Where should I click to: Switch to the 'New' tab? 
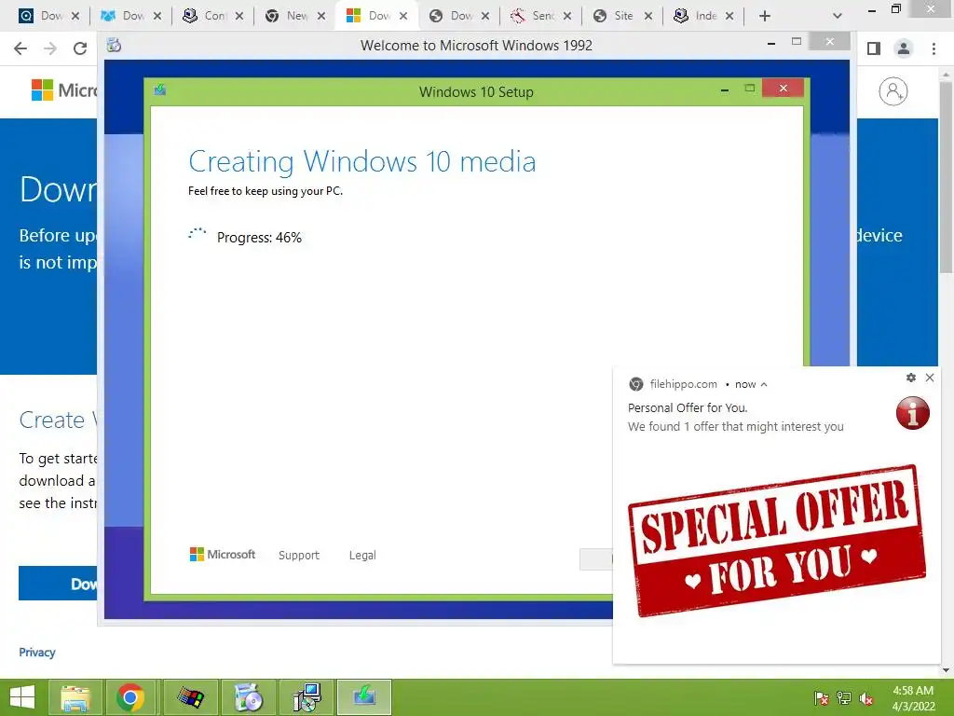tap(297, 16)
